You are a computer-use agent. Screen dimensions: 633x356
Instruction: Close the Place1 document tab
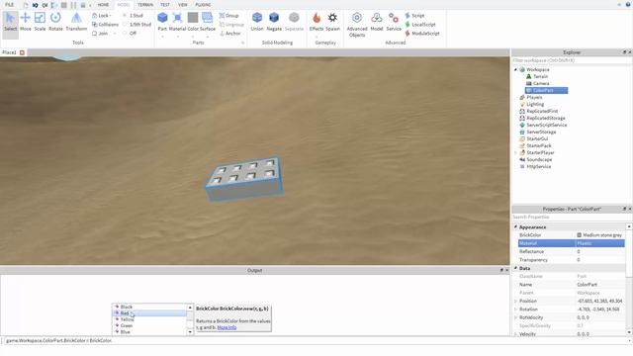point(22,52)
